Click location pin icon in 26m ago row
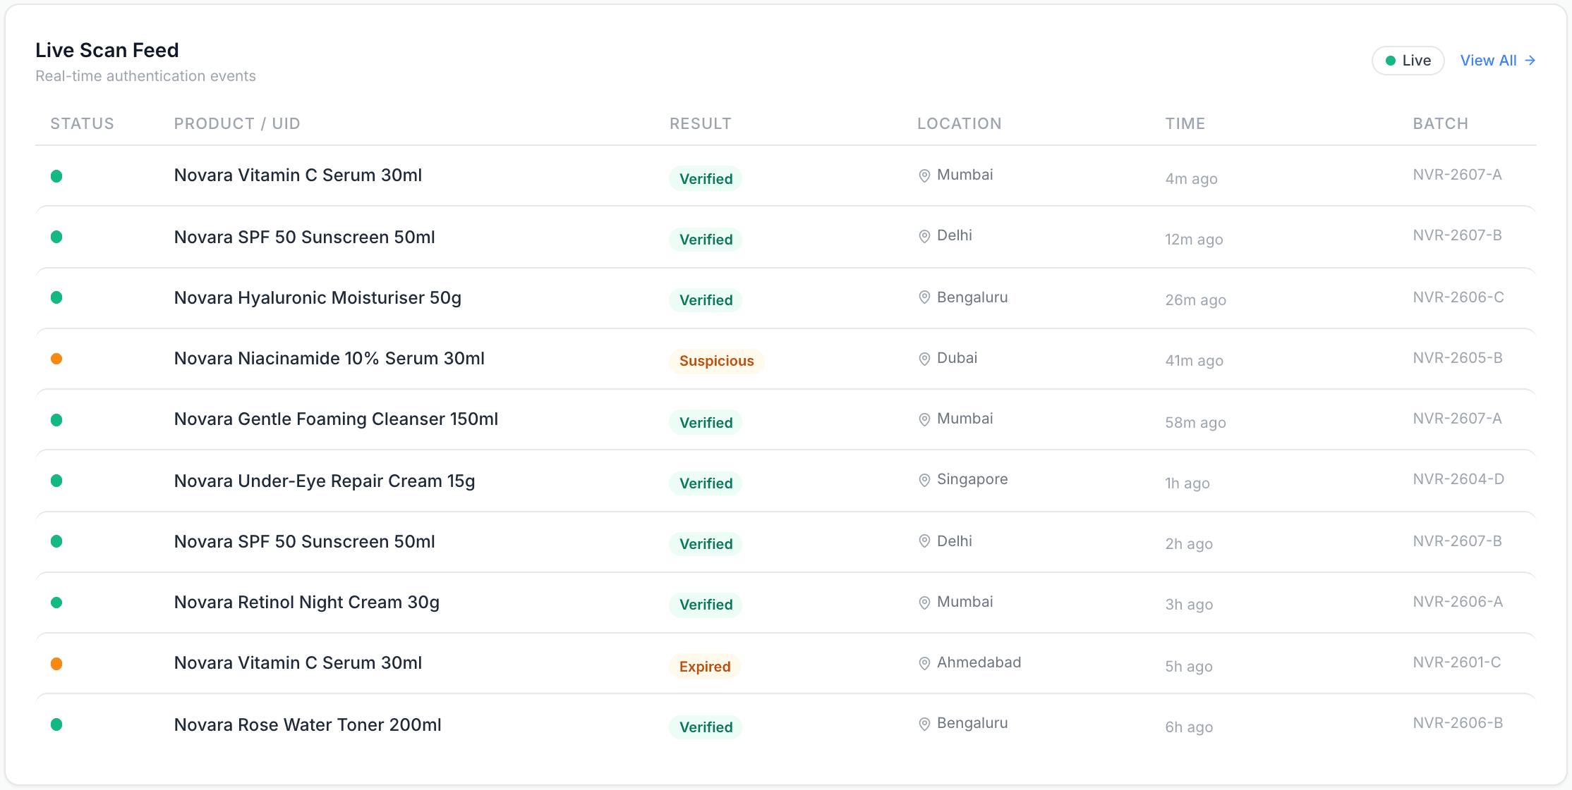 (924, 297)
